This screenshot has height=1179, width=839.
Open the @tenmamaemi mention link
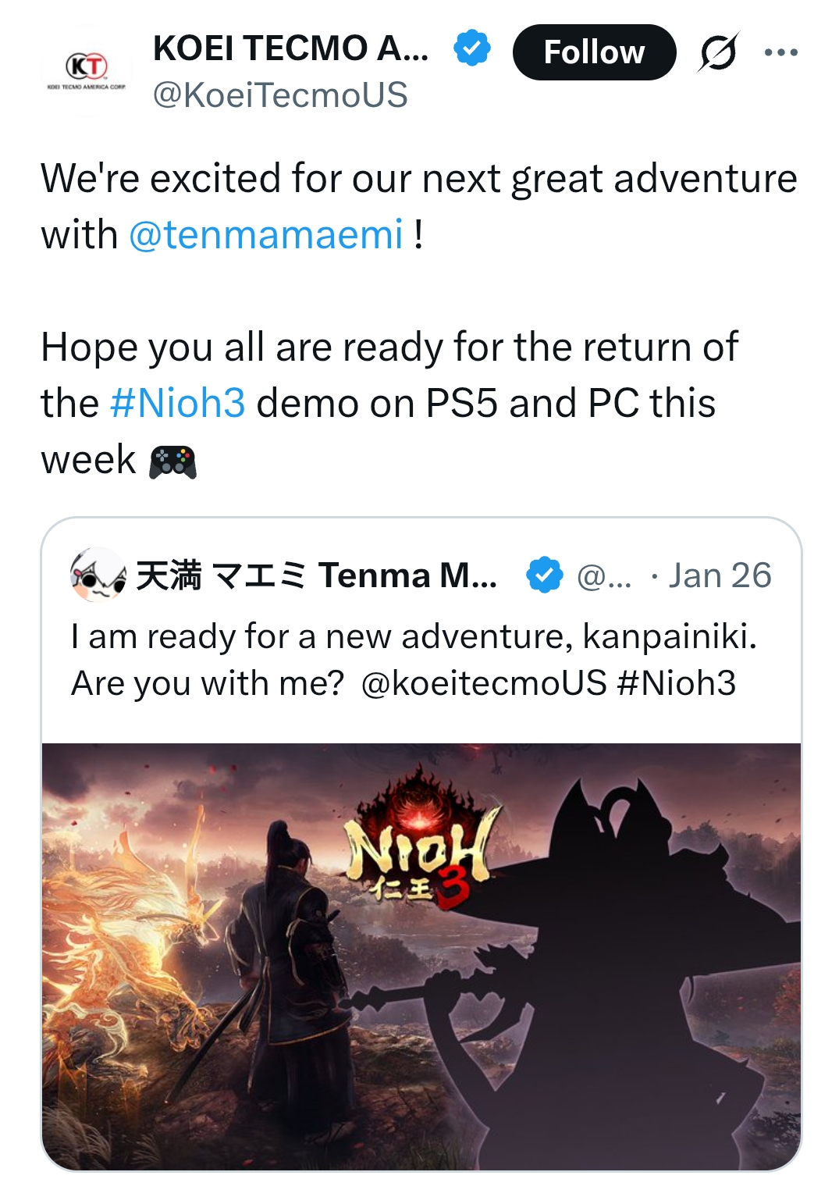[266, 234]
